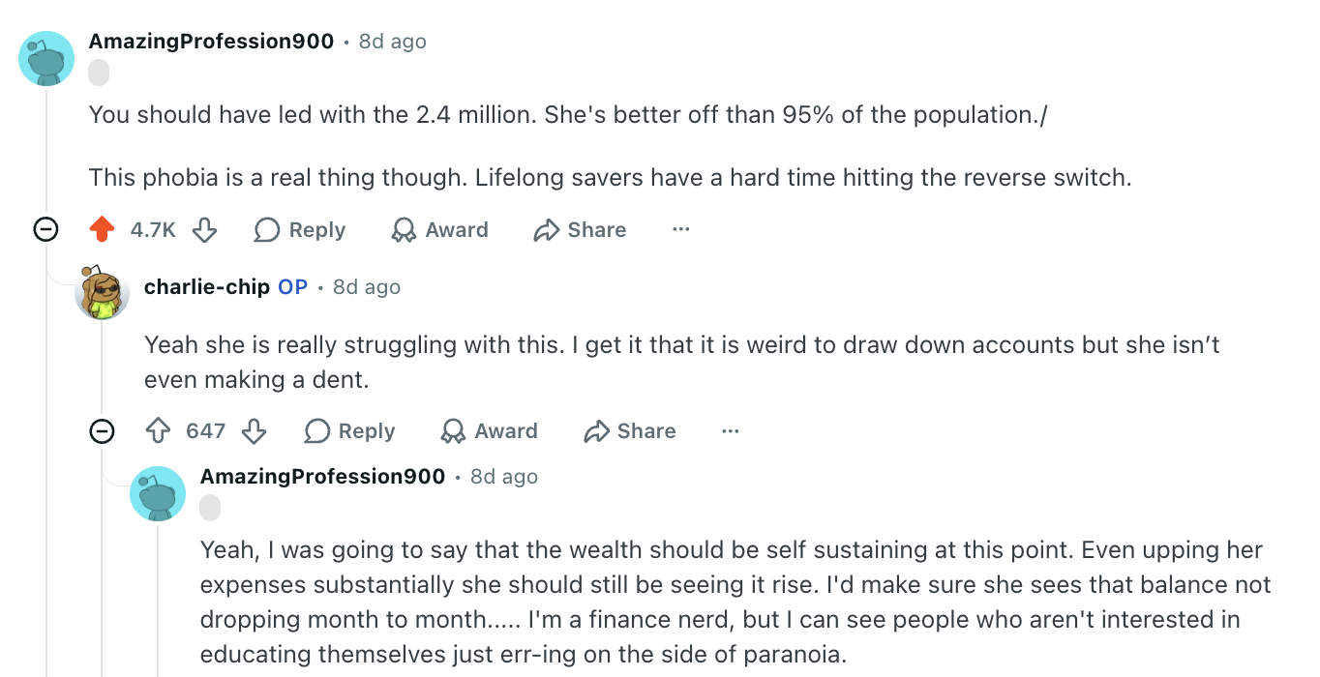Open the more options menu on the top comment
This screenshot has width=1320, height=677.
681,230
